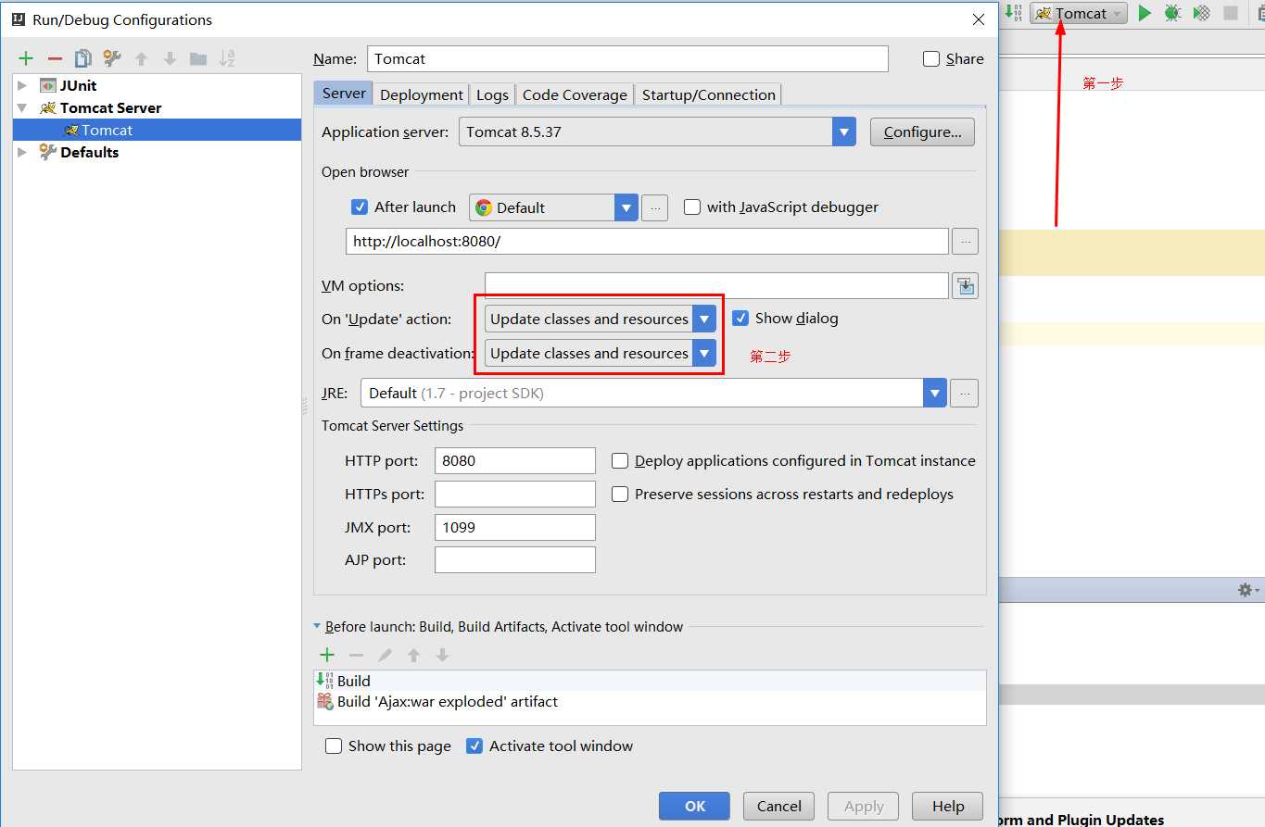Open the gear settings in tool window
Image resolution: width=1265 pixels, height=827 pixels.
(x=1248, y=590)
